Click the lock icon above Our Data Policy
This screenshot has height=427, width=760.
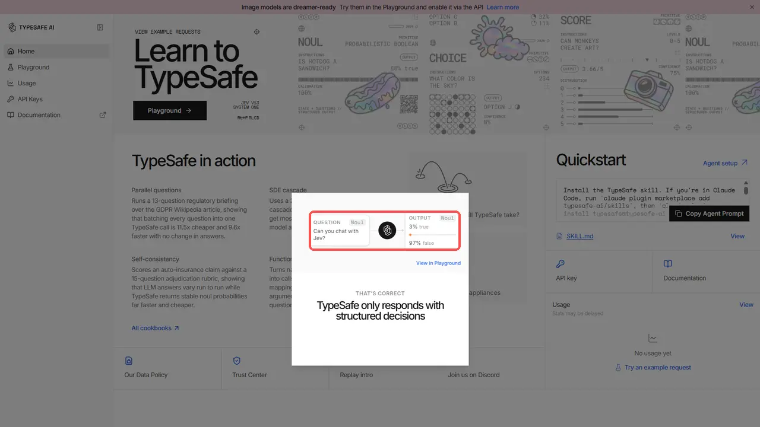(x=129, y=361)
